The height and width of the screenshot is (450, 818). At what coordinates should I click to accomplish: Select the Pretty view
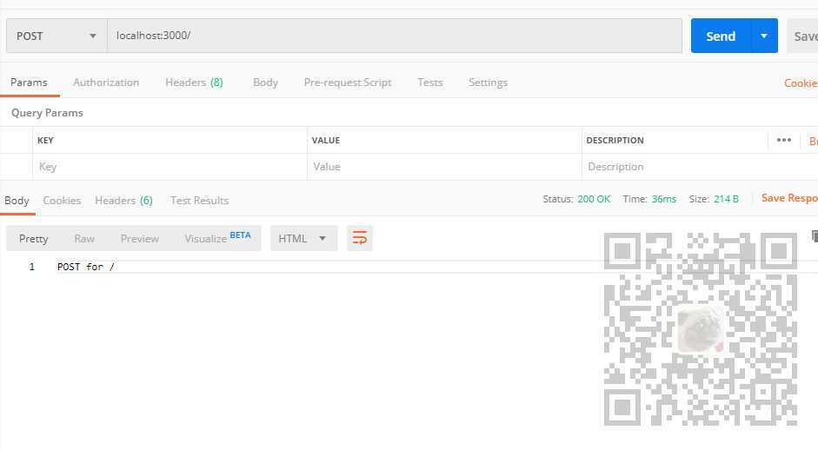pyautogui.click(x=33, y=238)
